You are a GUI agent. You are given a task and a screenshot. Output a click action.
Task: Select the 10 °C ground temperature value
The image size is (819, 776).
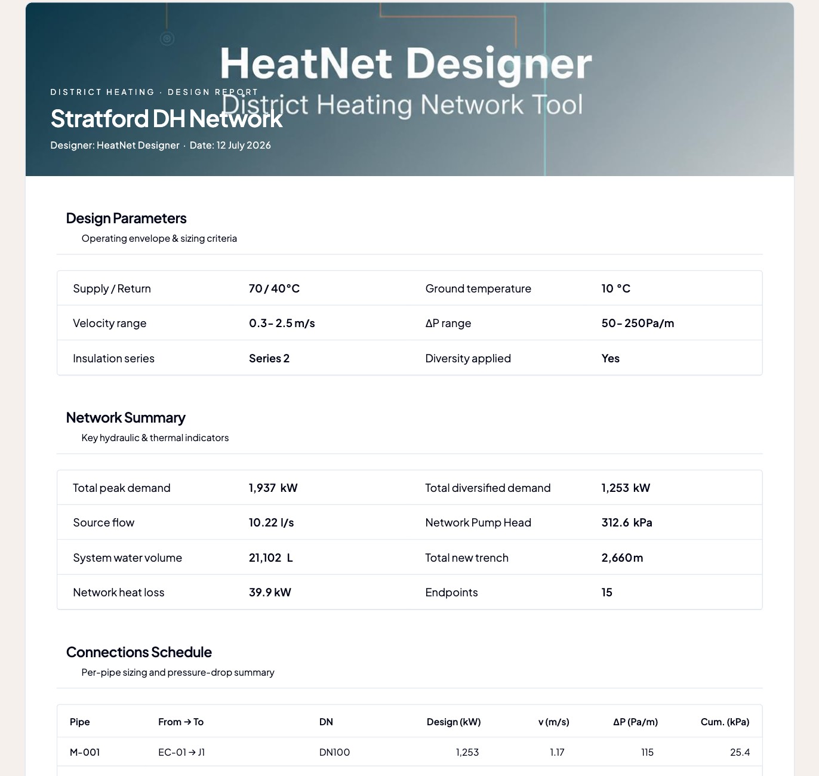[x=616, y=289]
